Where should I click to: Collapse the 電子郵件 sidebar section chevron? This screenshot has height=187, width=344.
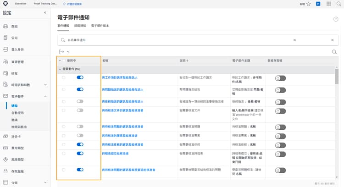point(45,96)
